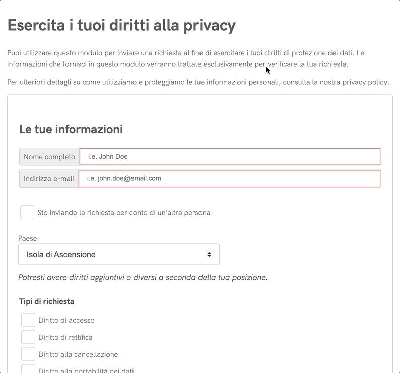The image size is (400, 373).
Task: Click the "Esercita i tuoi diritti alla privacy" title
Action: tap(122, 25)
